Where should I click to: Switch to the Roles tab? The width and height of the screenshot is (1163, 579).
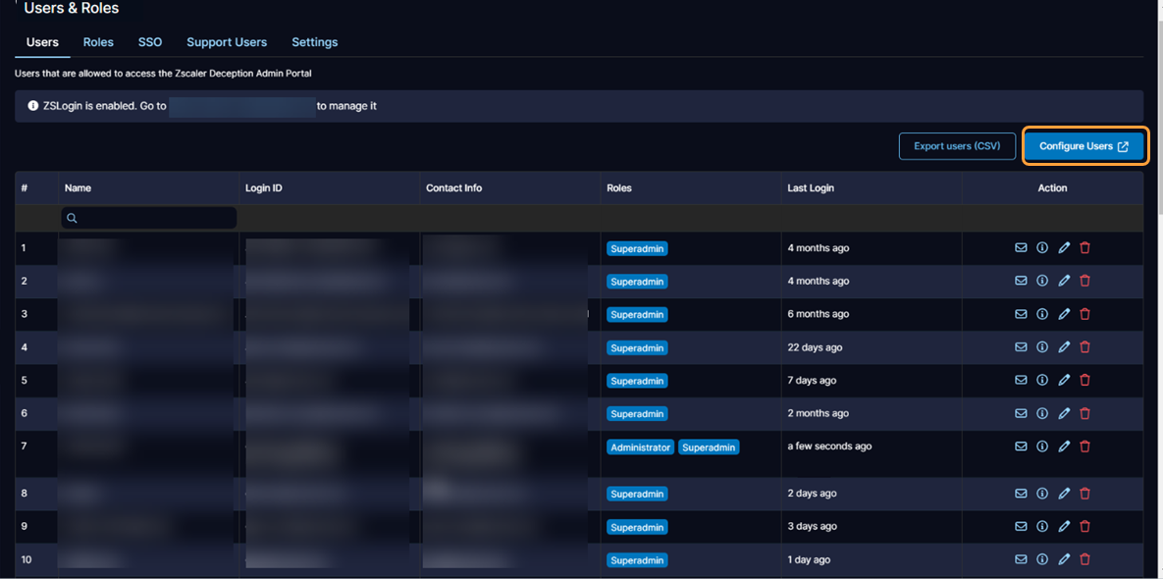[97, 42]
